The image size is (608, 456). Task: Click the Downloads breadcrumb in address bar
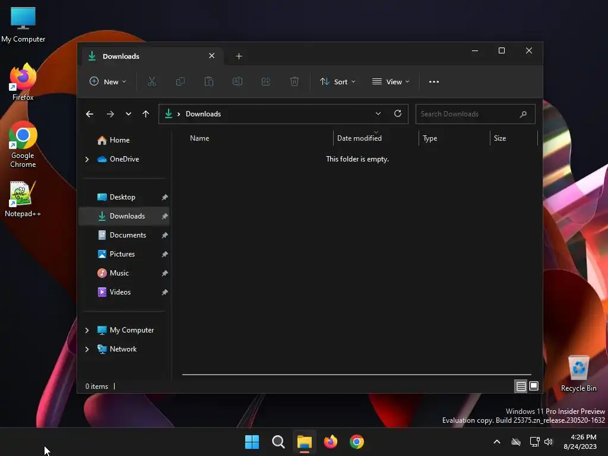pos(203,114)
